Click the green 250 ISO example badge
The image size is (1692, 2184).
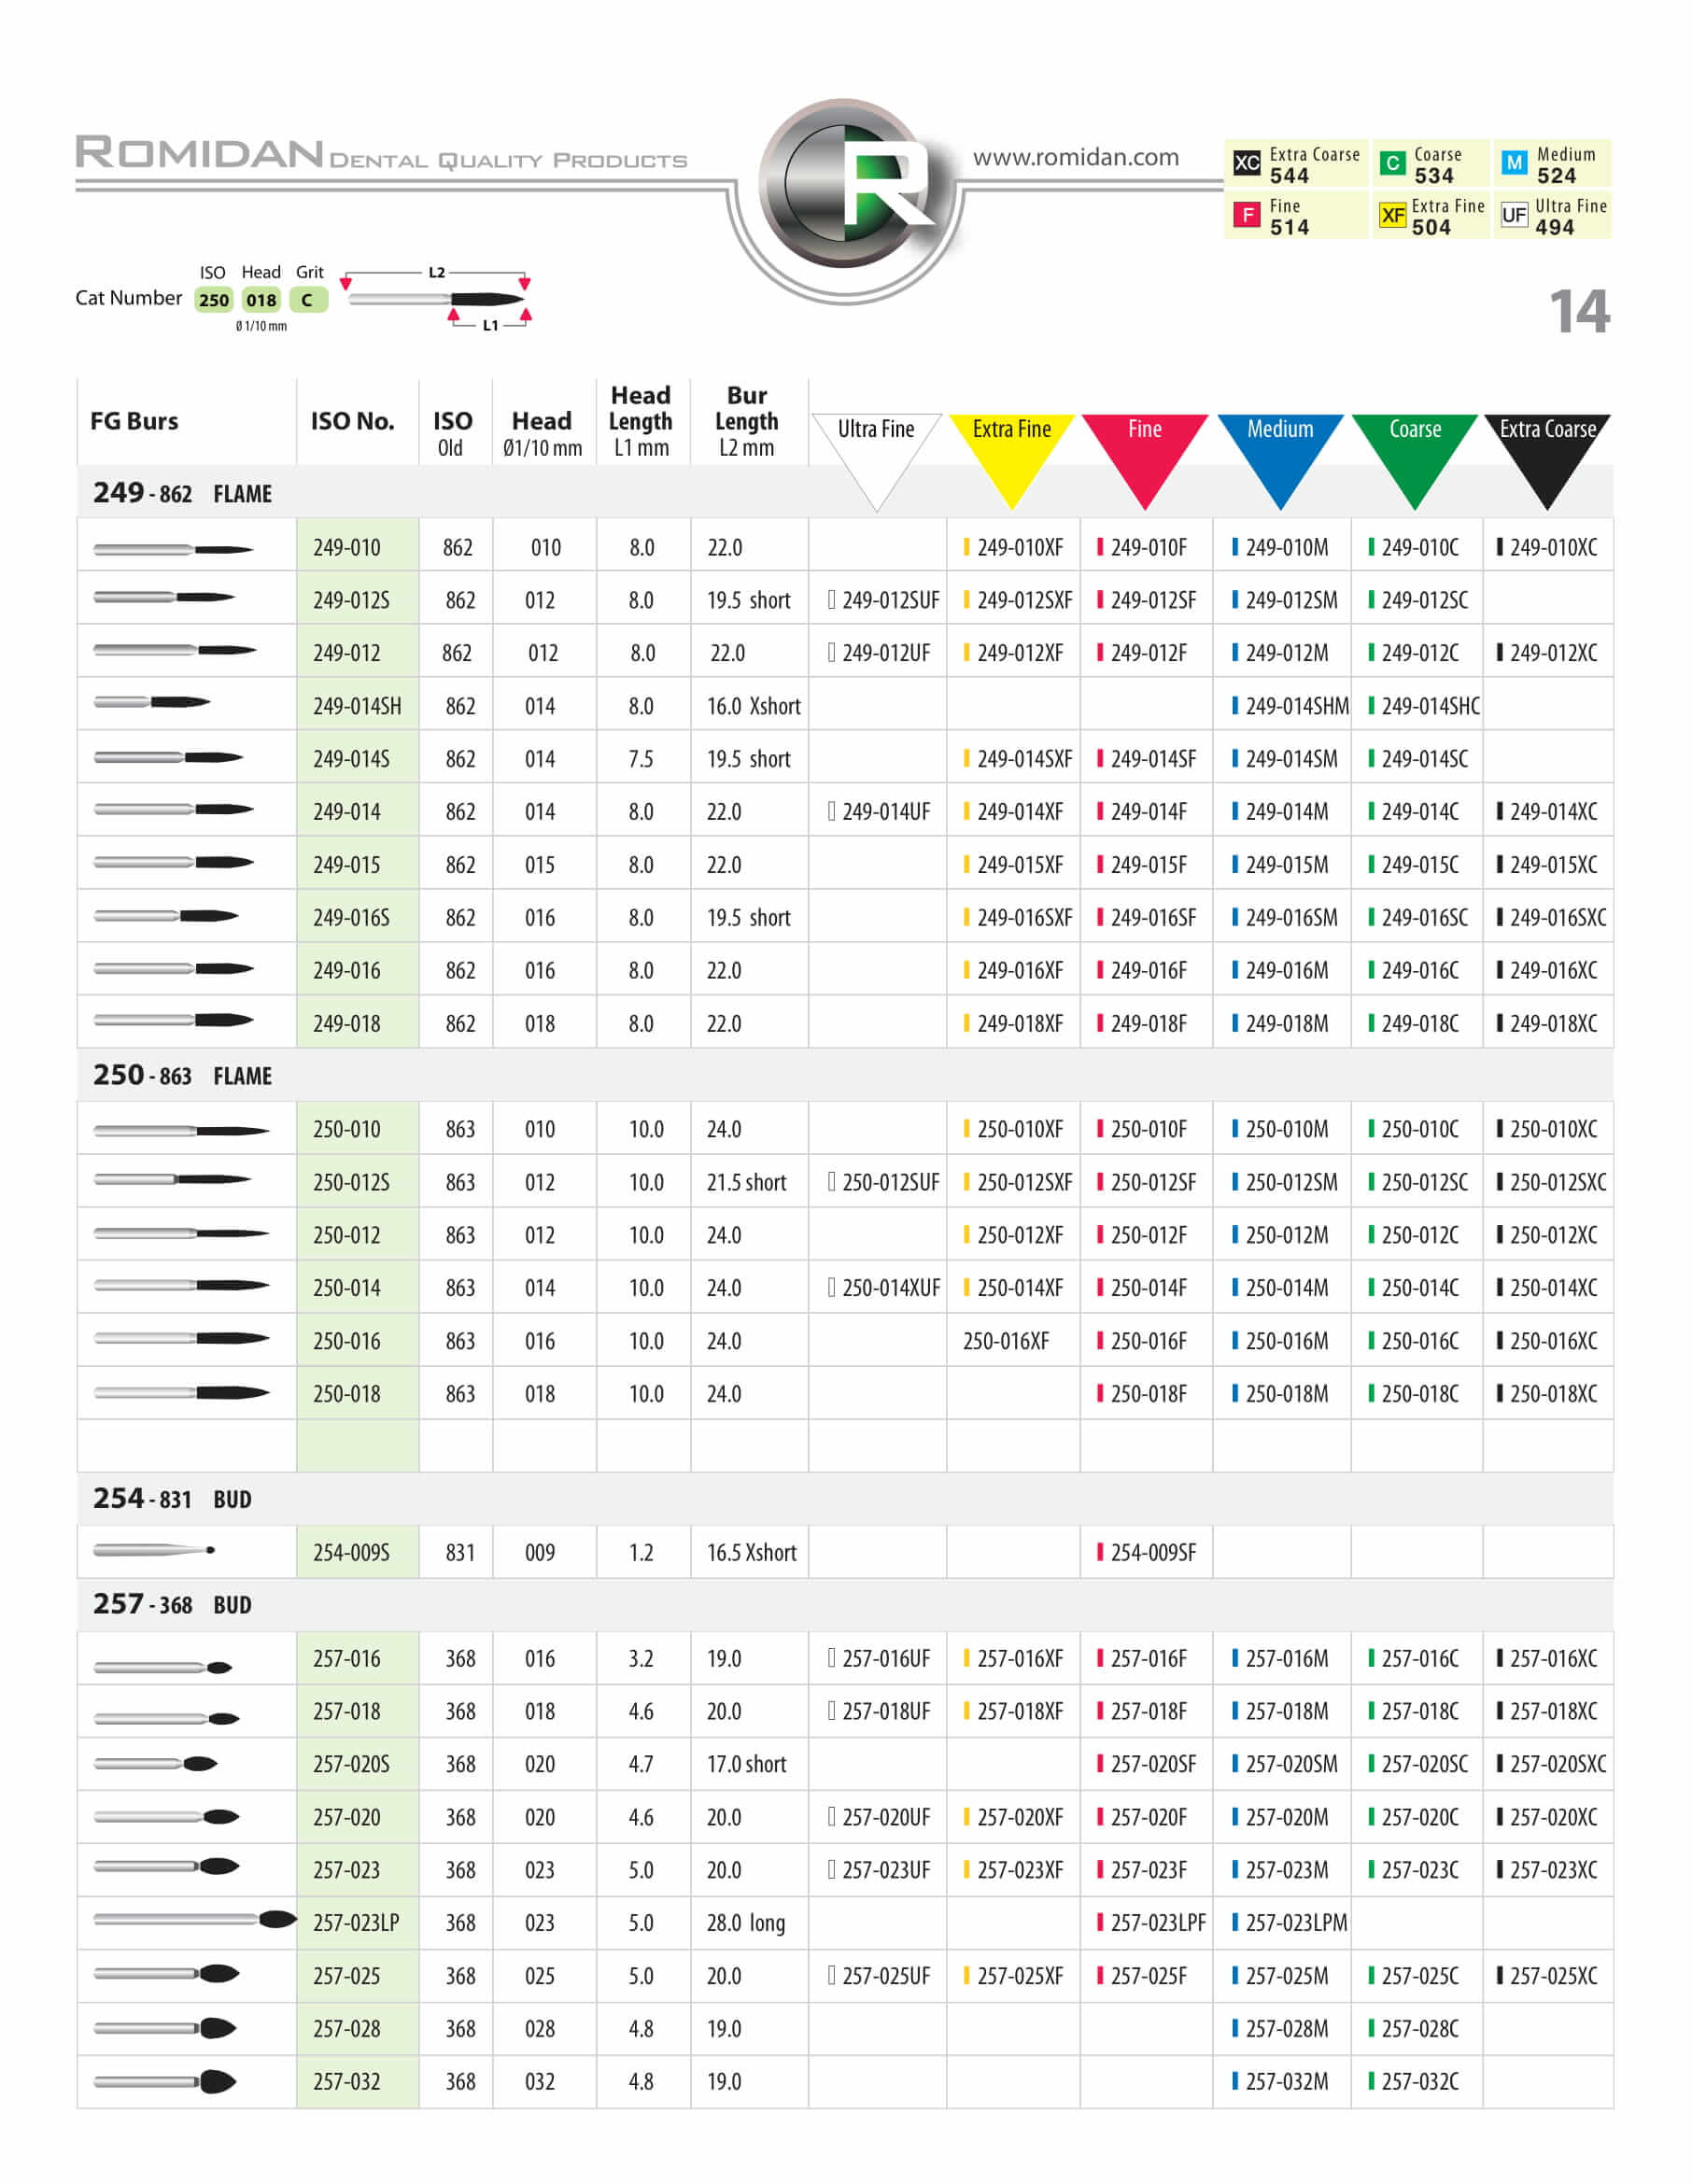[213, 299]
